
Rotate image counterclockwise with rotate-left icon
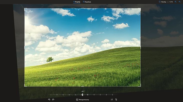[49, 100]
